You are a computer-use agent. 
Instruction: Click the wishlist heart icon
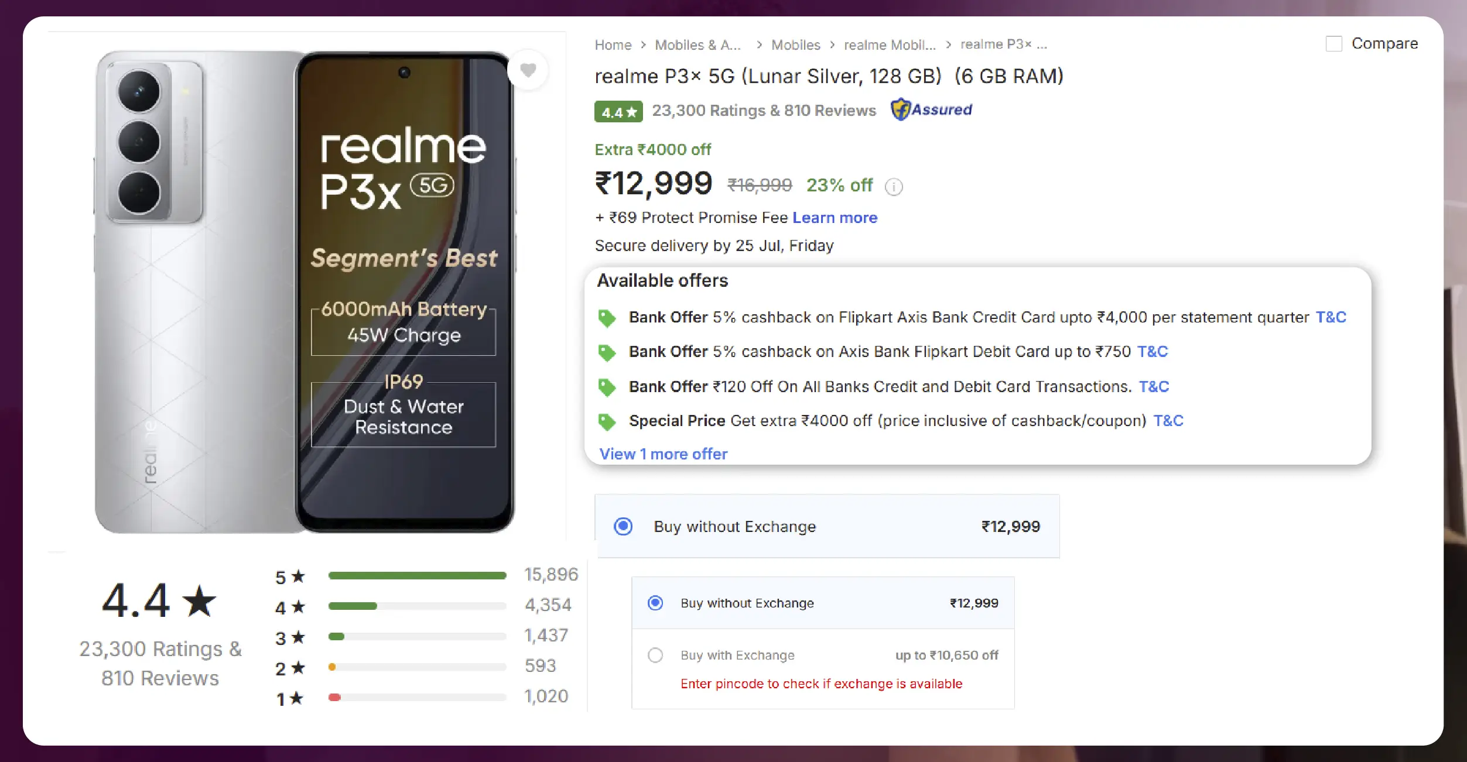[528, 70]
